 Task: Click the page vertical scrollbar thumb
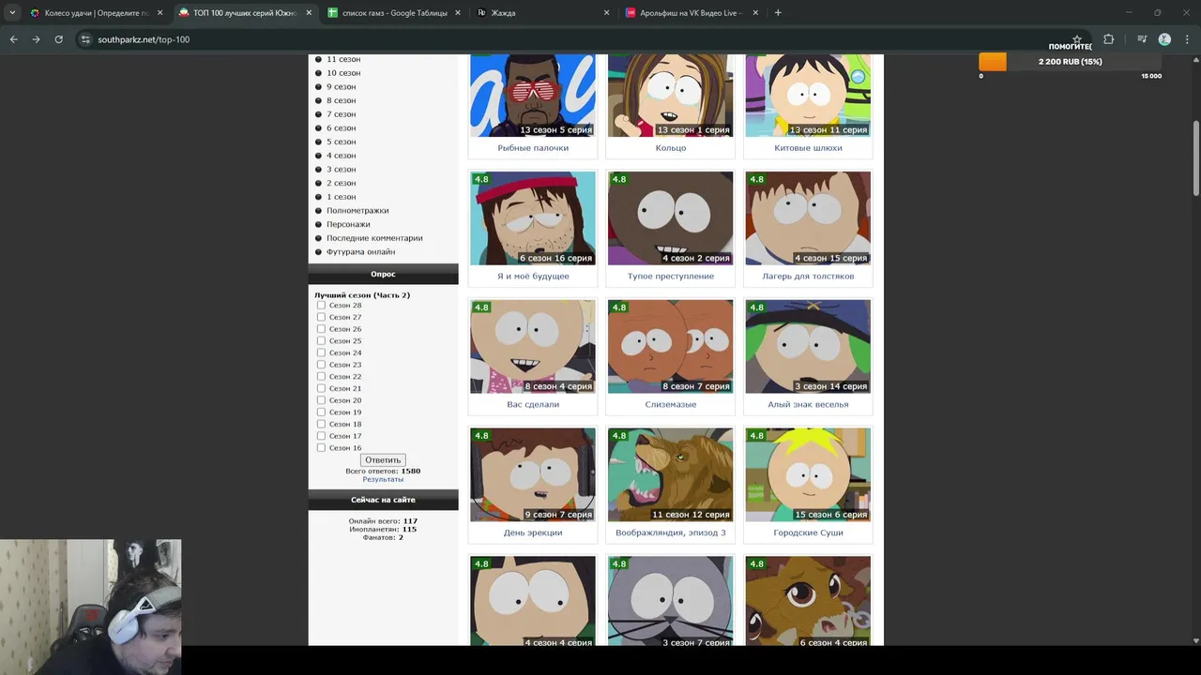click(x=1195, y=158)
